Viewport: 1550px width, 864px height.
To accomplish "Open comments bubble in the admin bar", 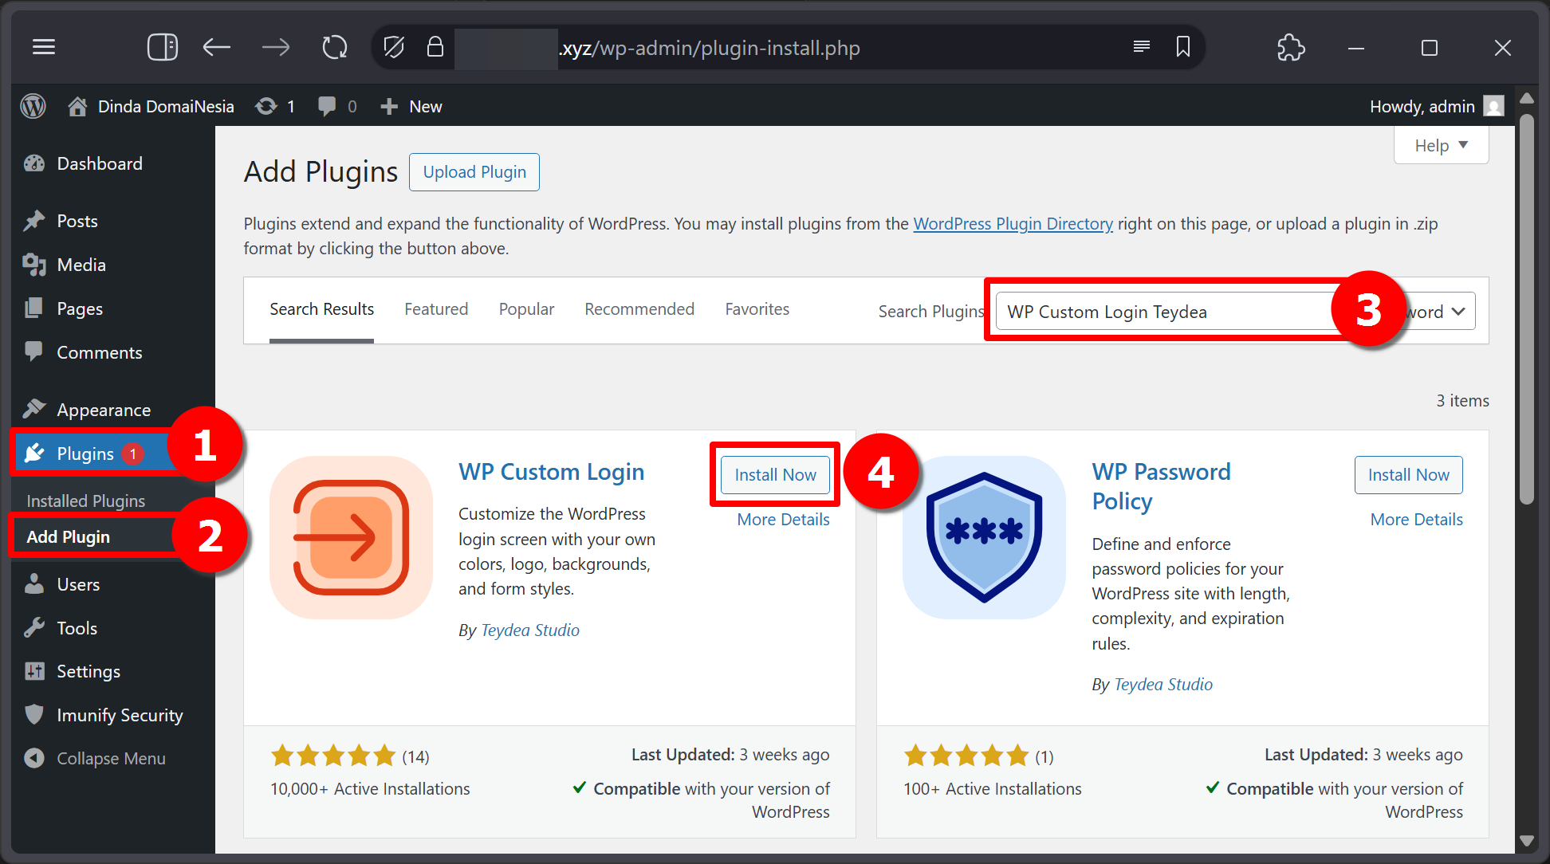I will click(x=336, y=106).
